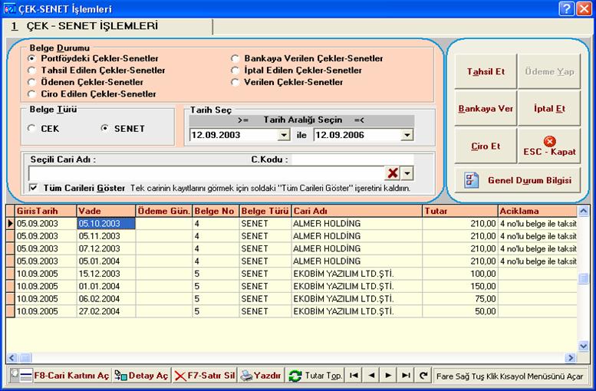Go to previous record arrow

pyautogui.click(x=371, y=376)
